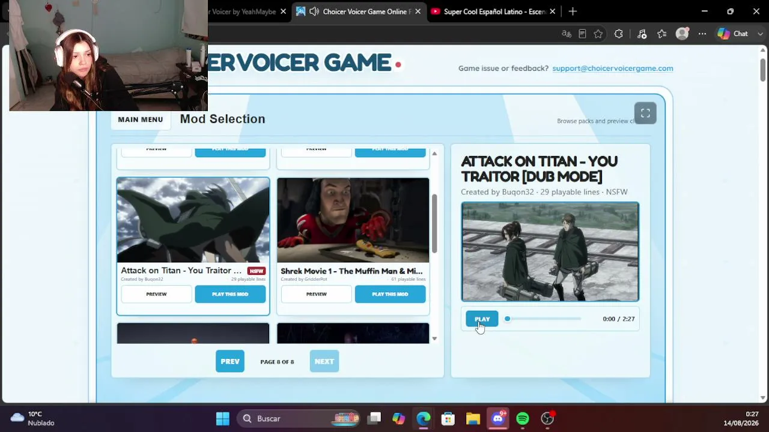
Task: Open the favorites list icon
Action: [662, 34]
